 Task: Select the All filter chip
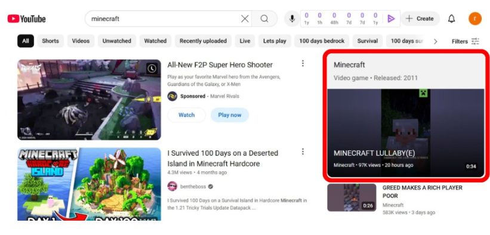26,41
